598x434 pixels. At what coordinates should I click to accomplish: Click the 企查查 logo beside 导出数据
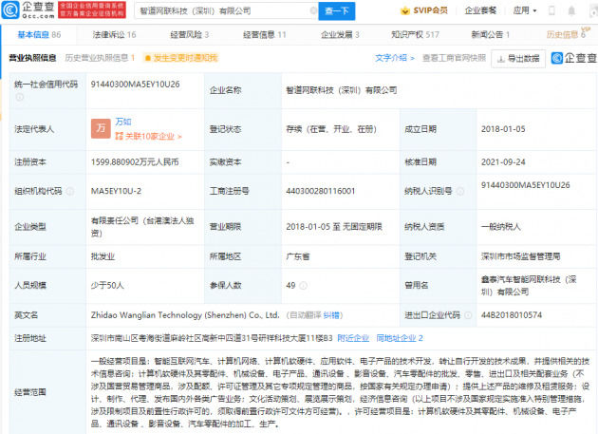tap(574, 58)
